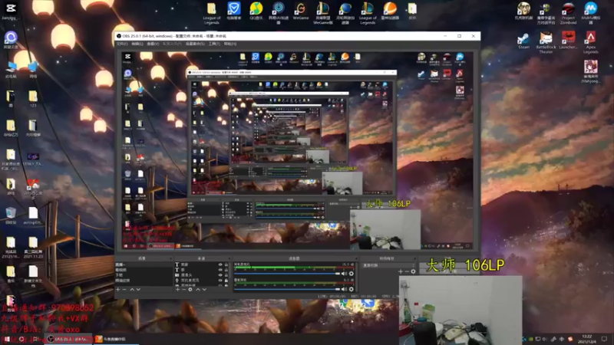The height and width of the screenshot is (345, 614).
Task: Open the red Launcher desktop shortcut
Action: [x=568, y=41]
